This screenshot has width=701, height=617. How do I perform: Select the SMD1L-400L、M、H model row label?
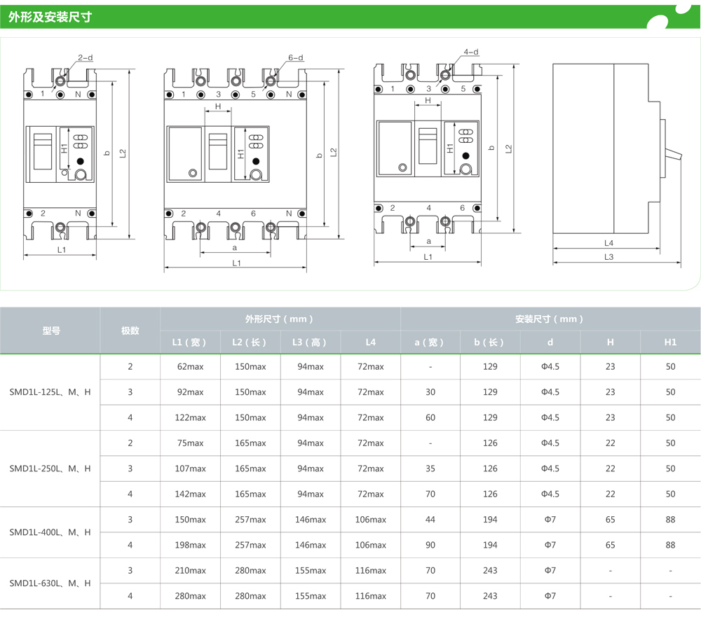(50, 532)
